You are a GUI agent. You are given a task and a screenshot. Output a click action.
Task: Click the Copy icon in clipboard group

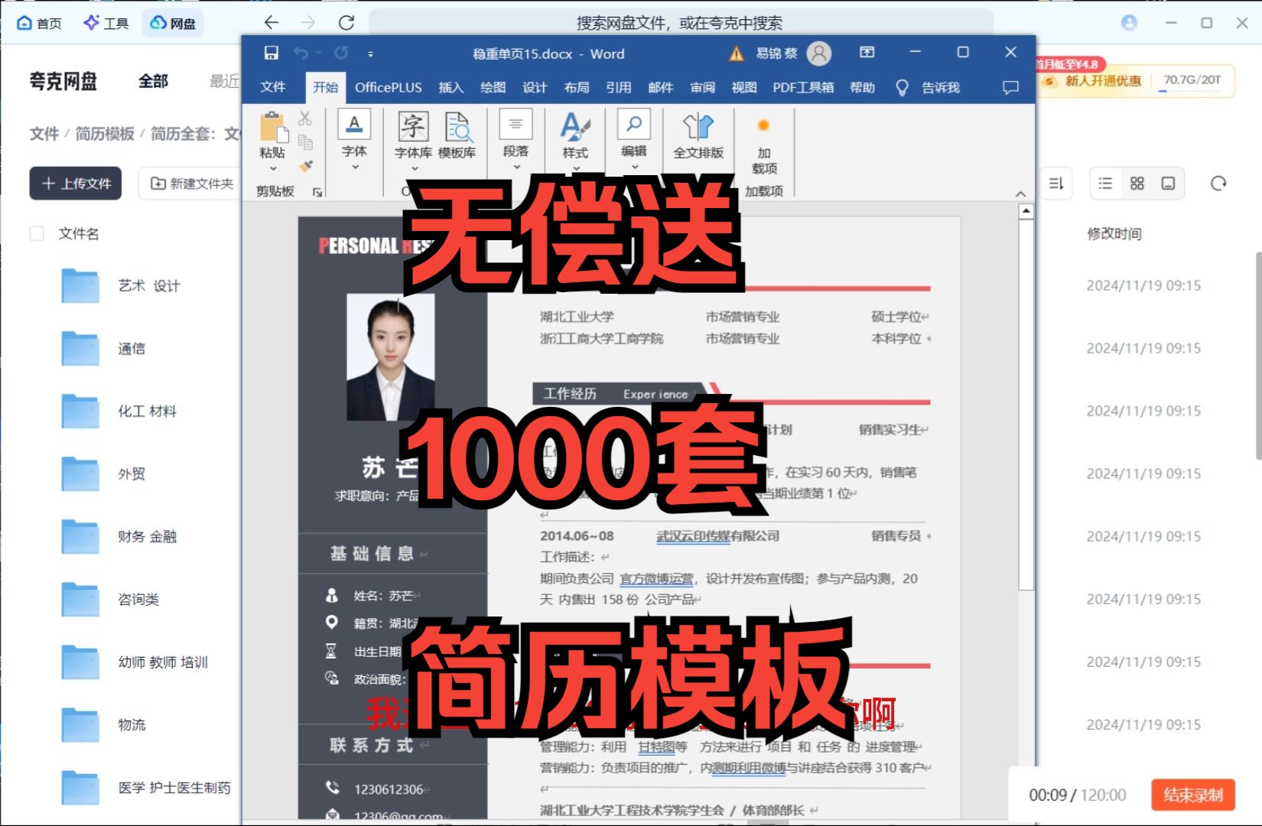point(305,141)
